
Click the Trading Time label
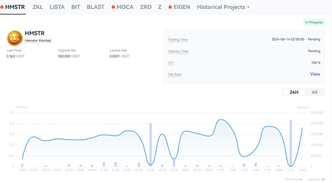click(178, 40)
